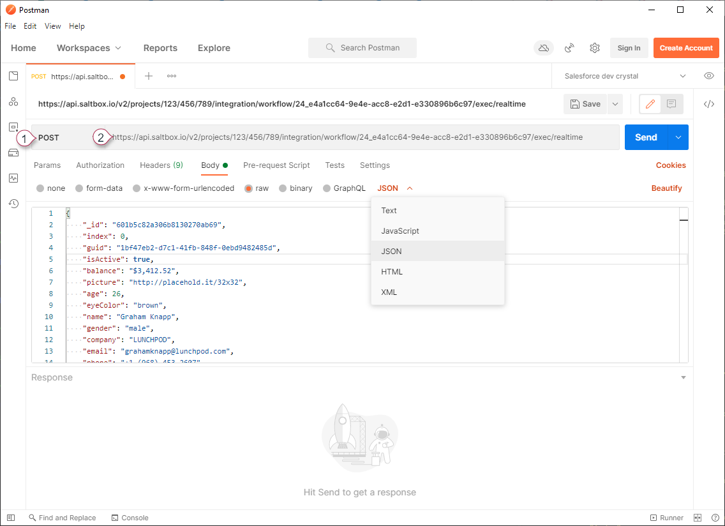Choose HTML from the format list
The image size is (725, 526).
click(x=437, y=271)
